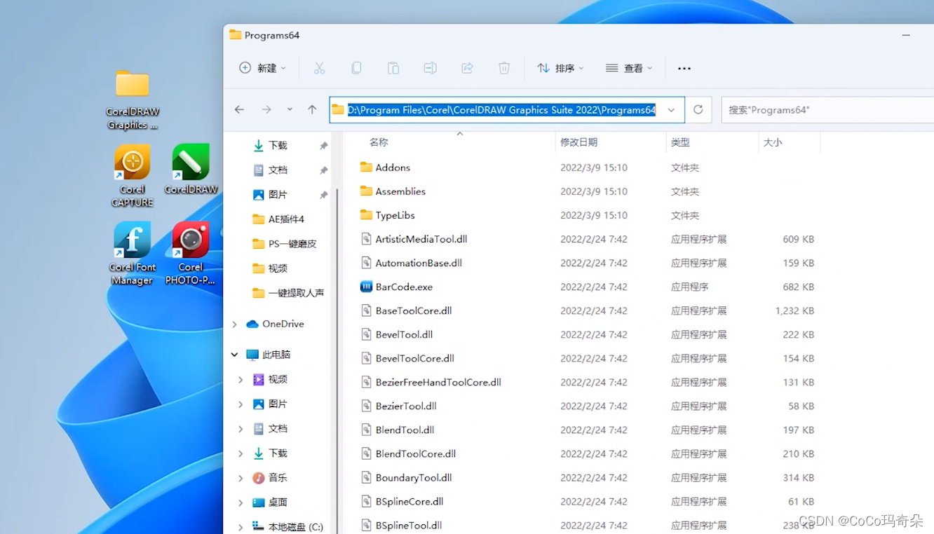The width and height of the screenshot is (934, 534).
Task: Go back with the left arrow
Action: point(239,109)
